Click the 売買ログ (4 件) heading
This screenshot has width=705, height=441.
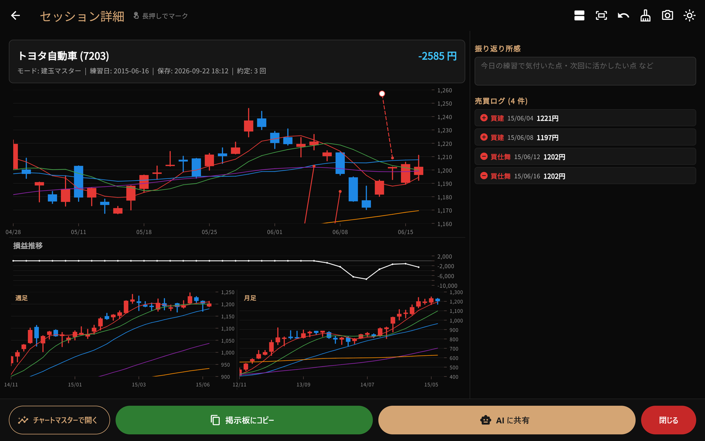tap(501, 101)
